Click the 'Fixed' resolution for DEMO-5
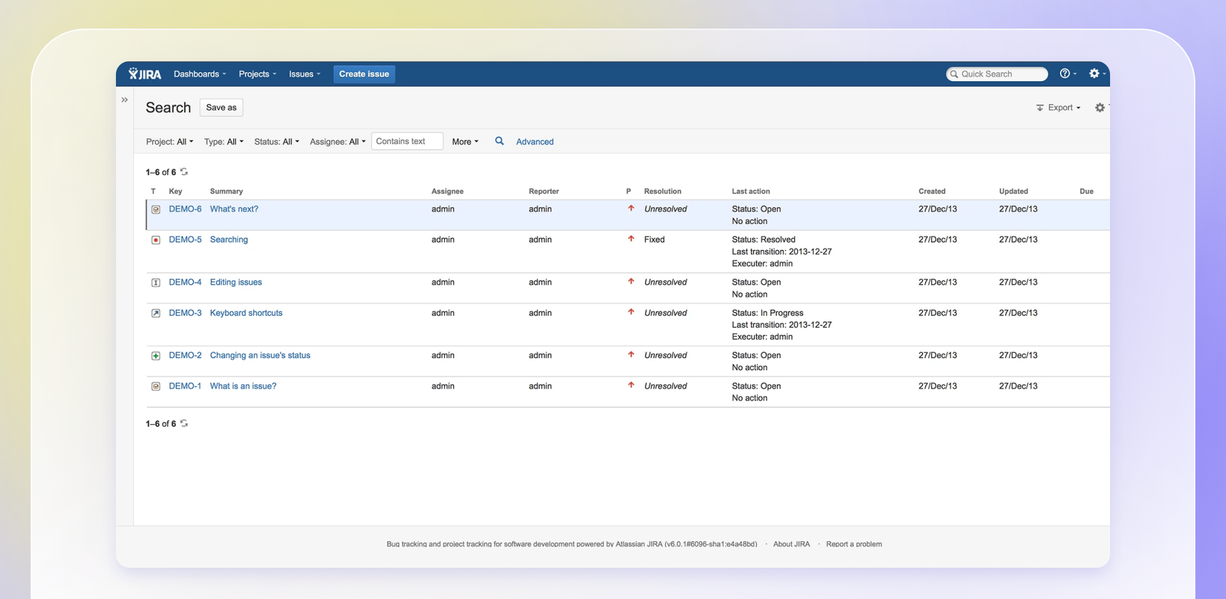The image size is (1226, 599). [654, 240]
